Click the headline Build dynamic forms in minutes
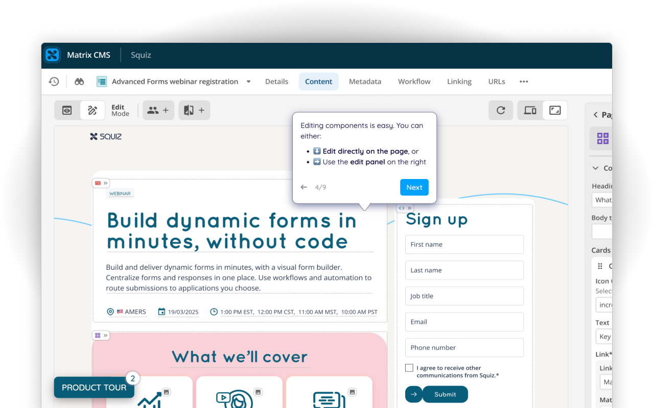 pos(232,231)
